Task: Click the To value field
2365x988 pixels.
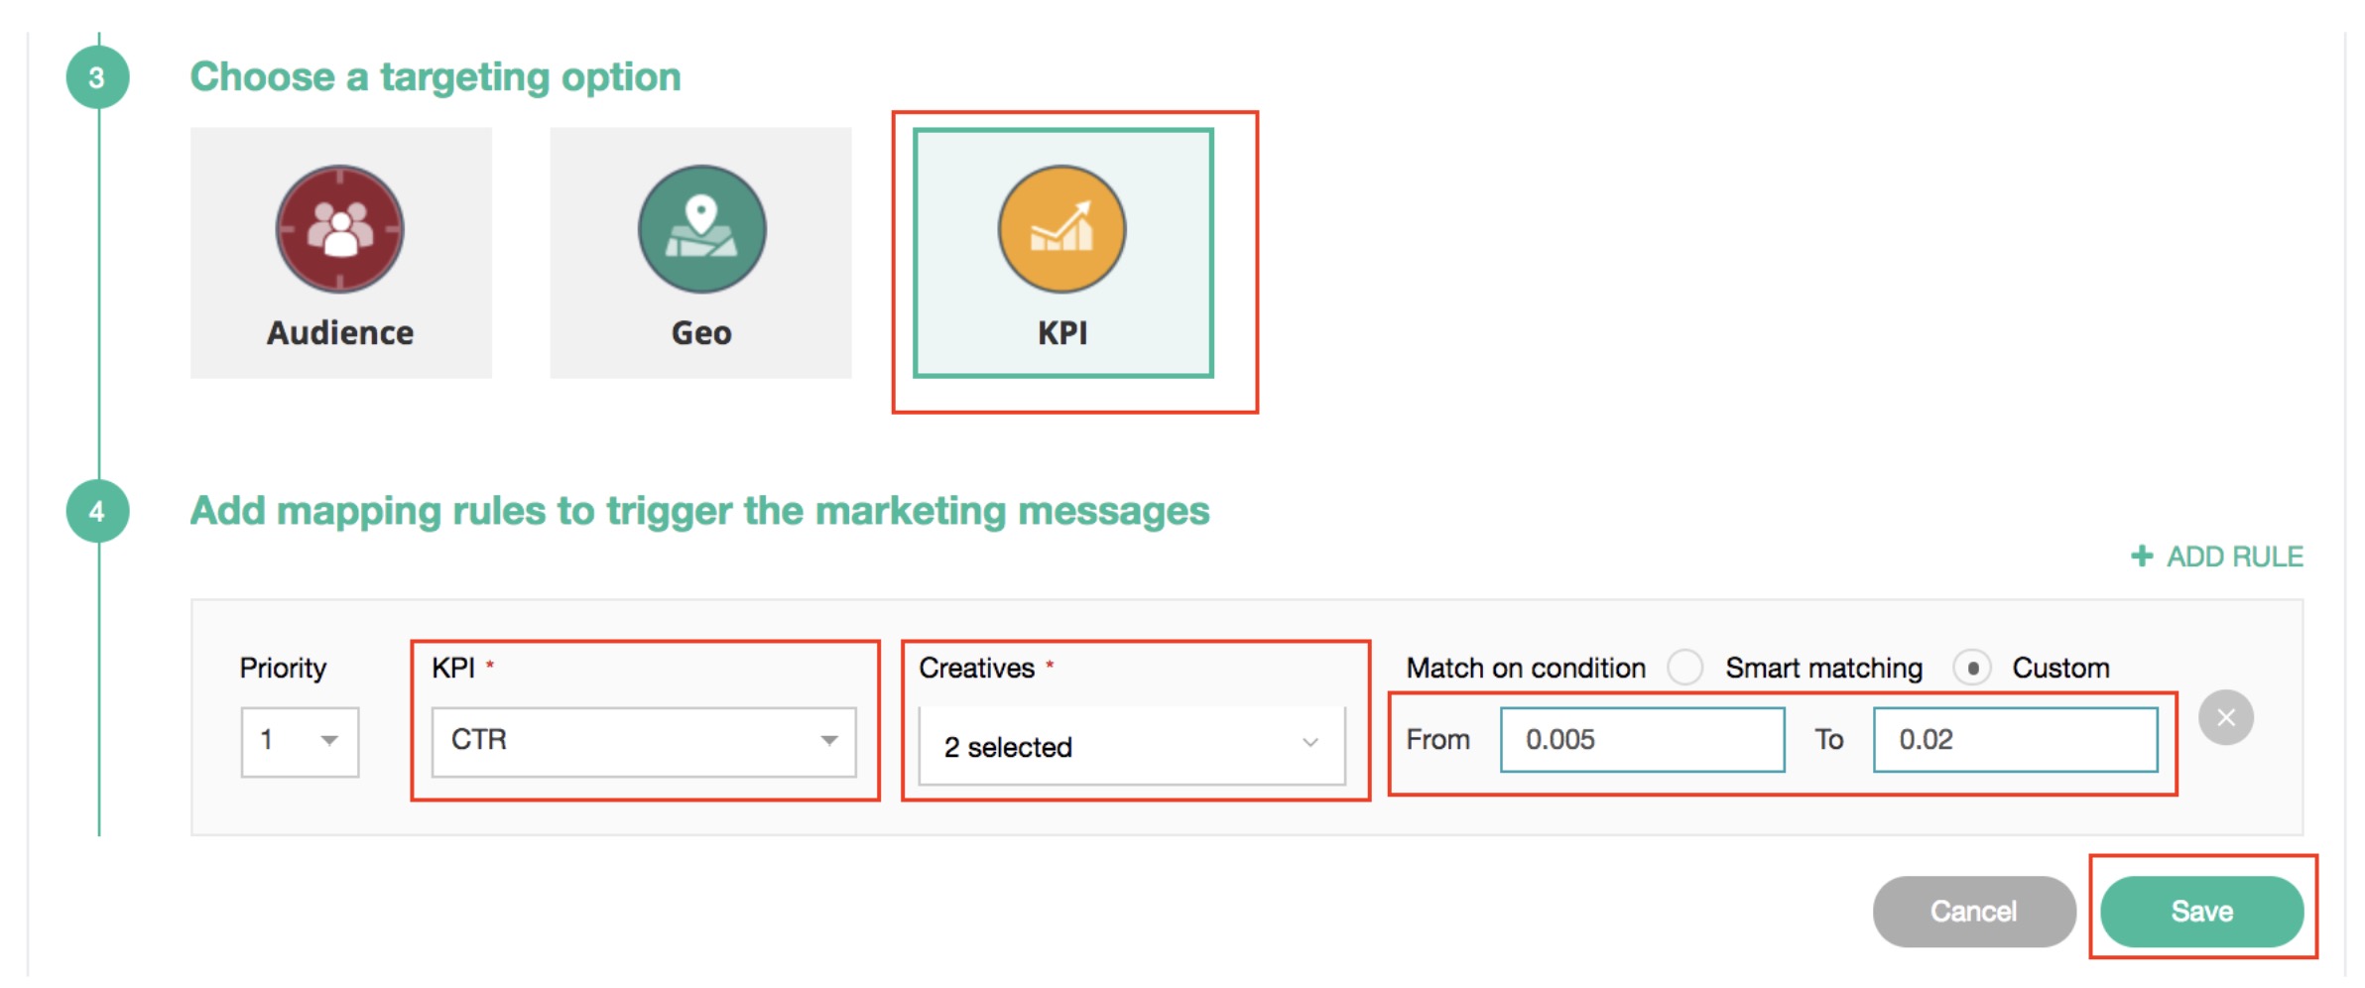Action: point(2015,740)
